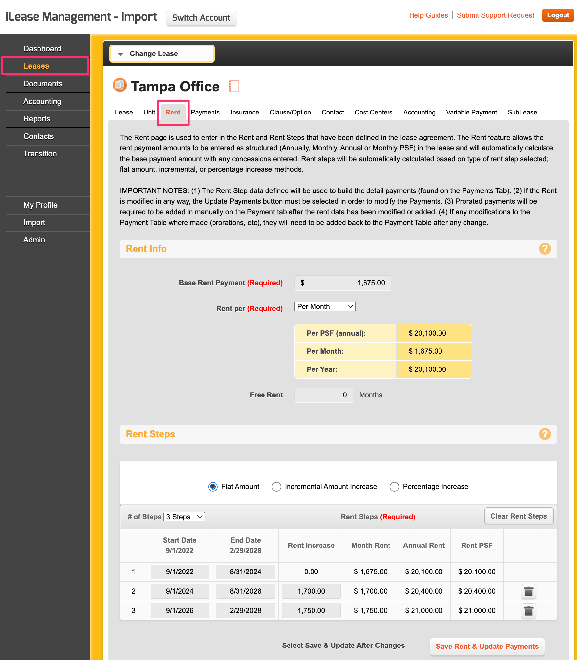Open the notebook icon beside Tampa Office

[x=234, y=86]
